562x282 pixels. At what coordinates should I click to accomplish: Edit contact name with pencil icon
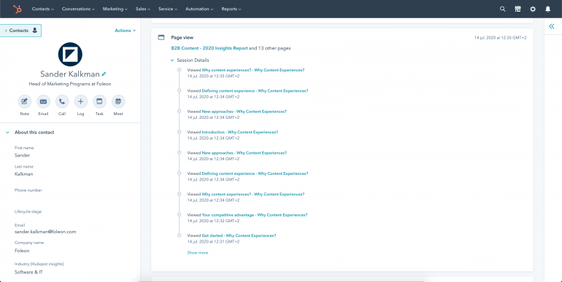pos(104,74)
